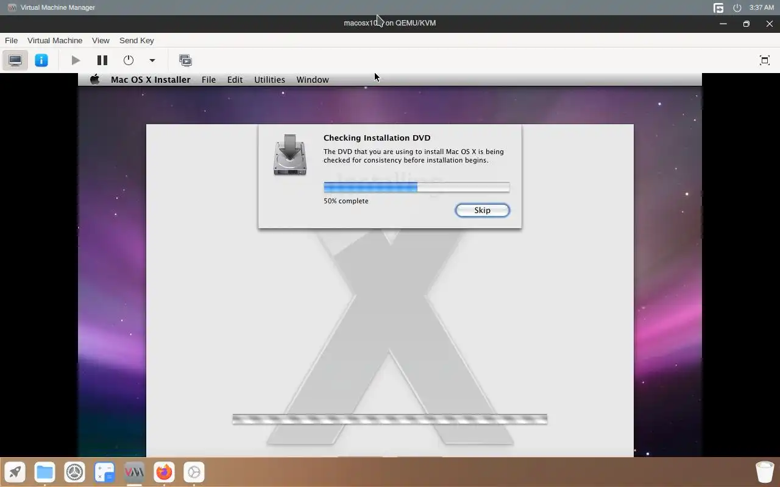The width and height of the screenshot is (780, 487).
Task: Open the calculator app in dock
Action: (x=105, y=472)
